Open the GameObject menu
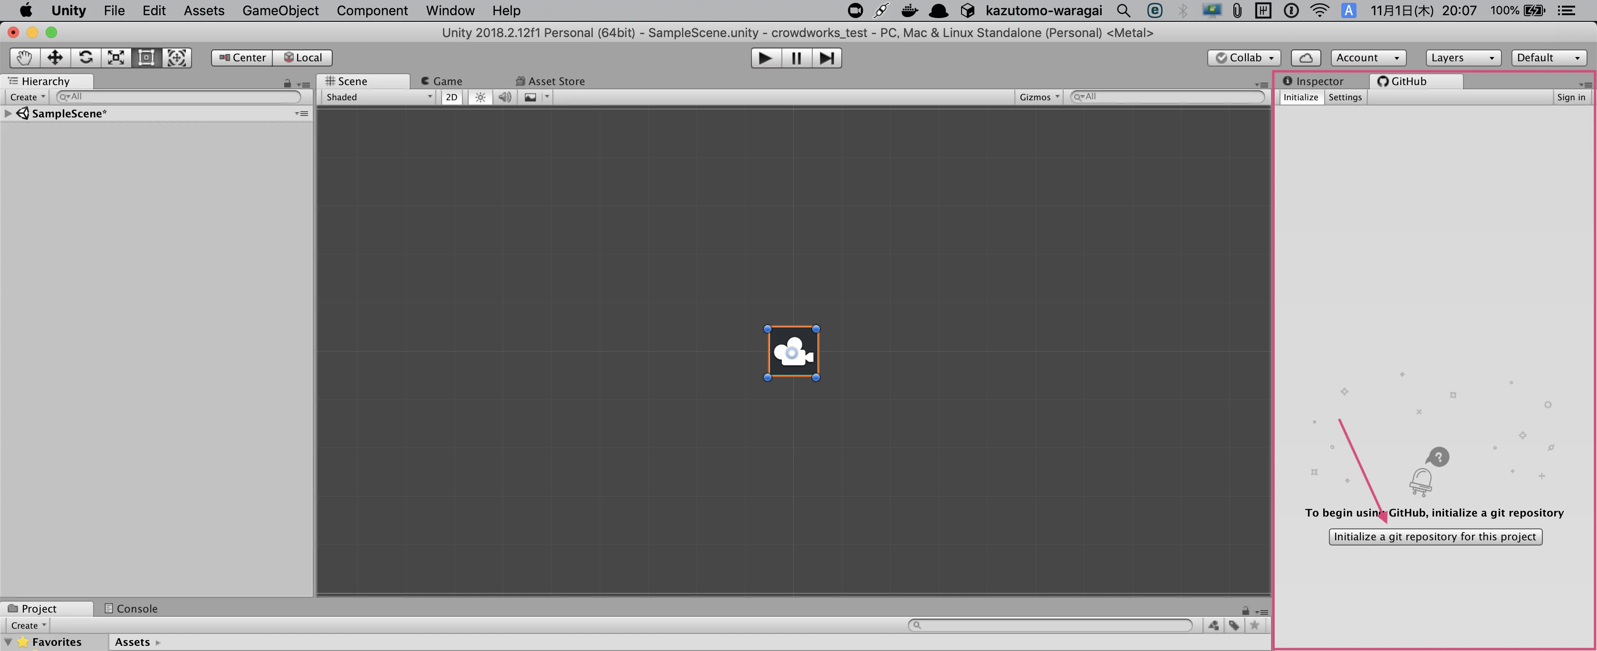The height and width of the screenshot is (651, 1597). (x=280, y=10)
